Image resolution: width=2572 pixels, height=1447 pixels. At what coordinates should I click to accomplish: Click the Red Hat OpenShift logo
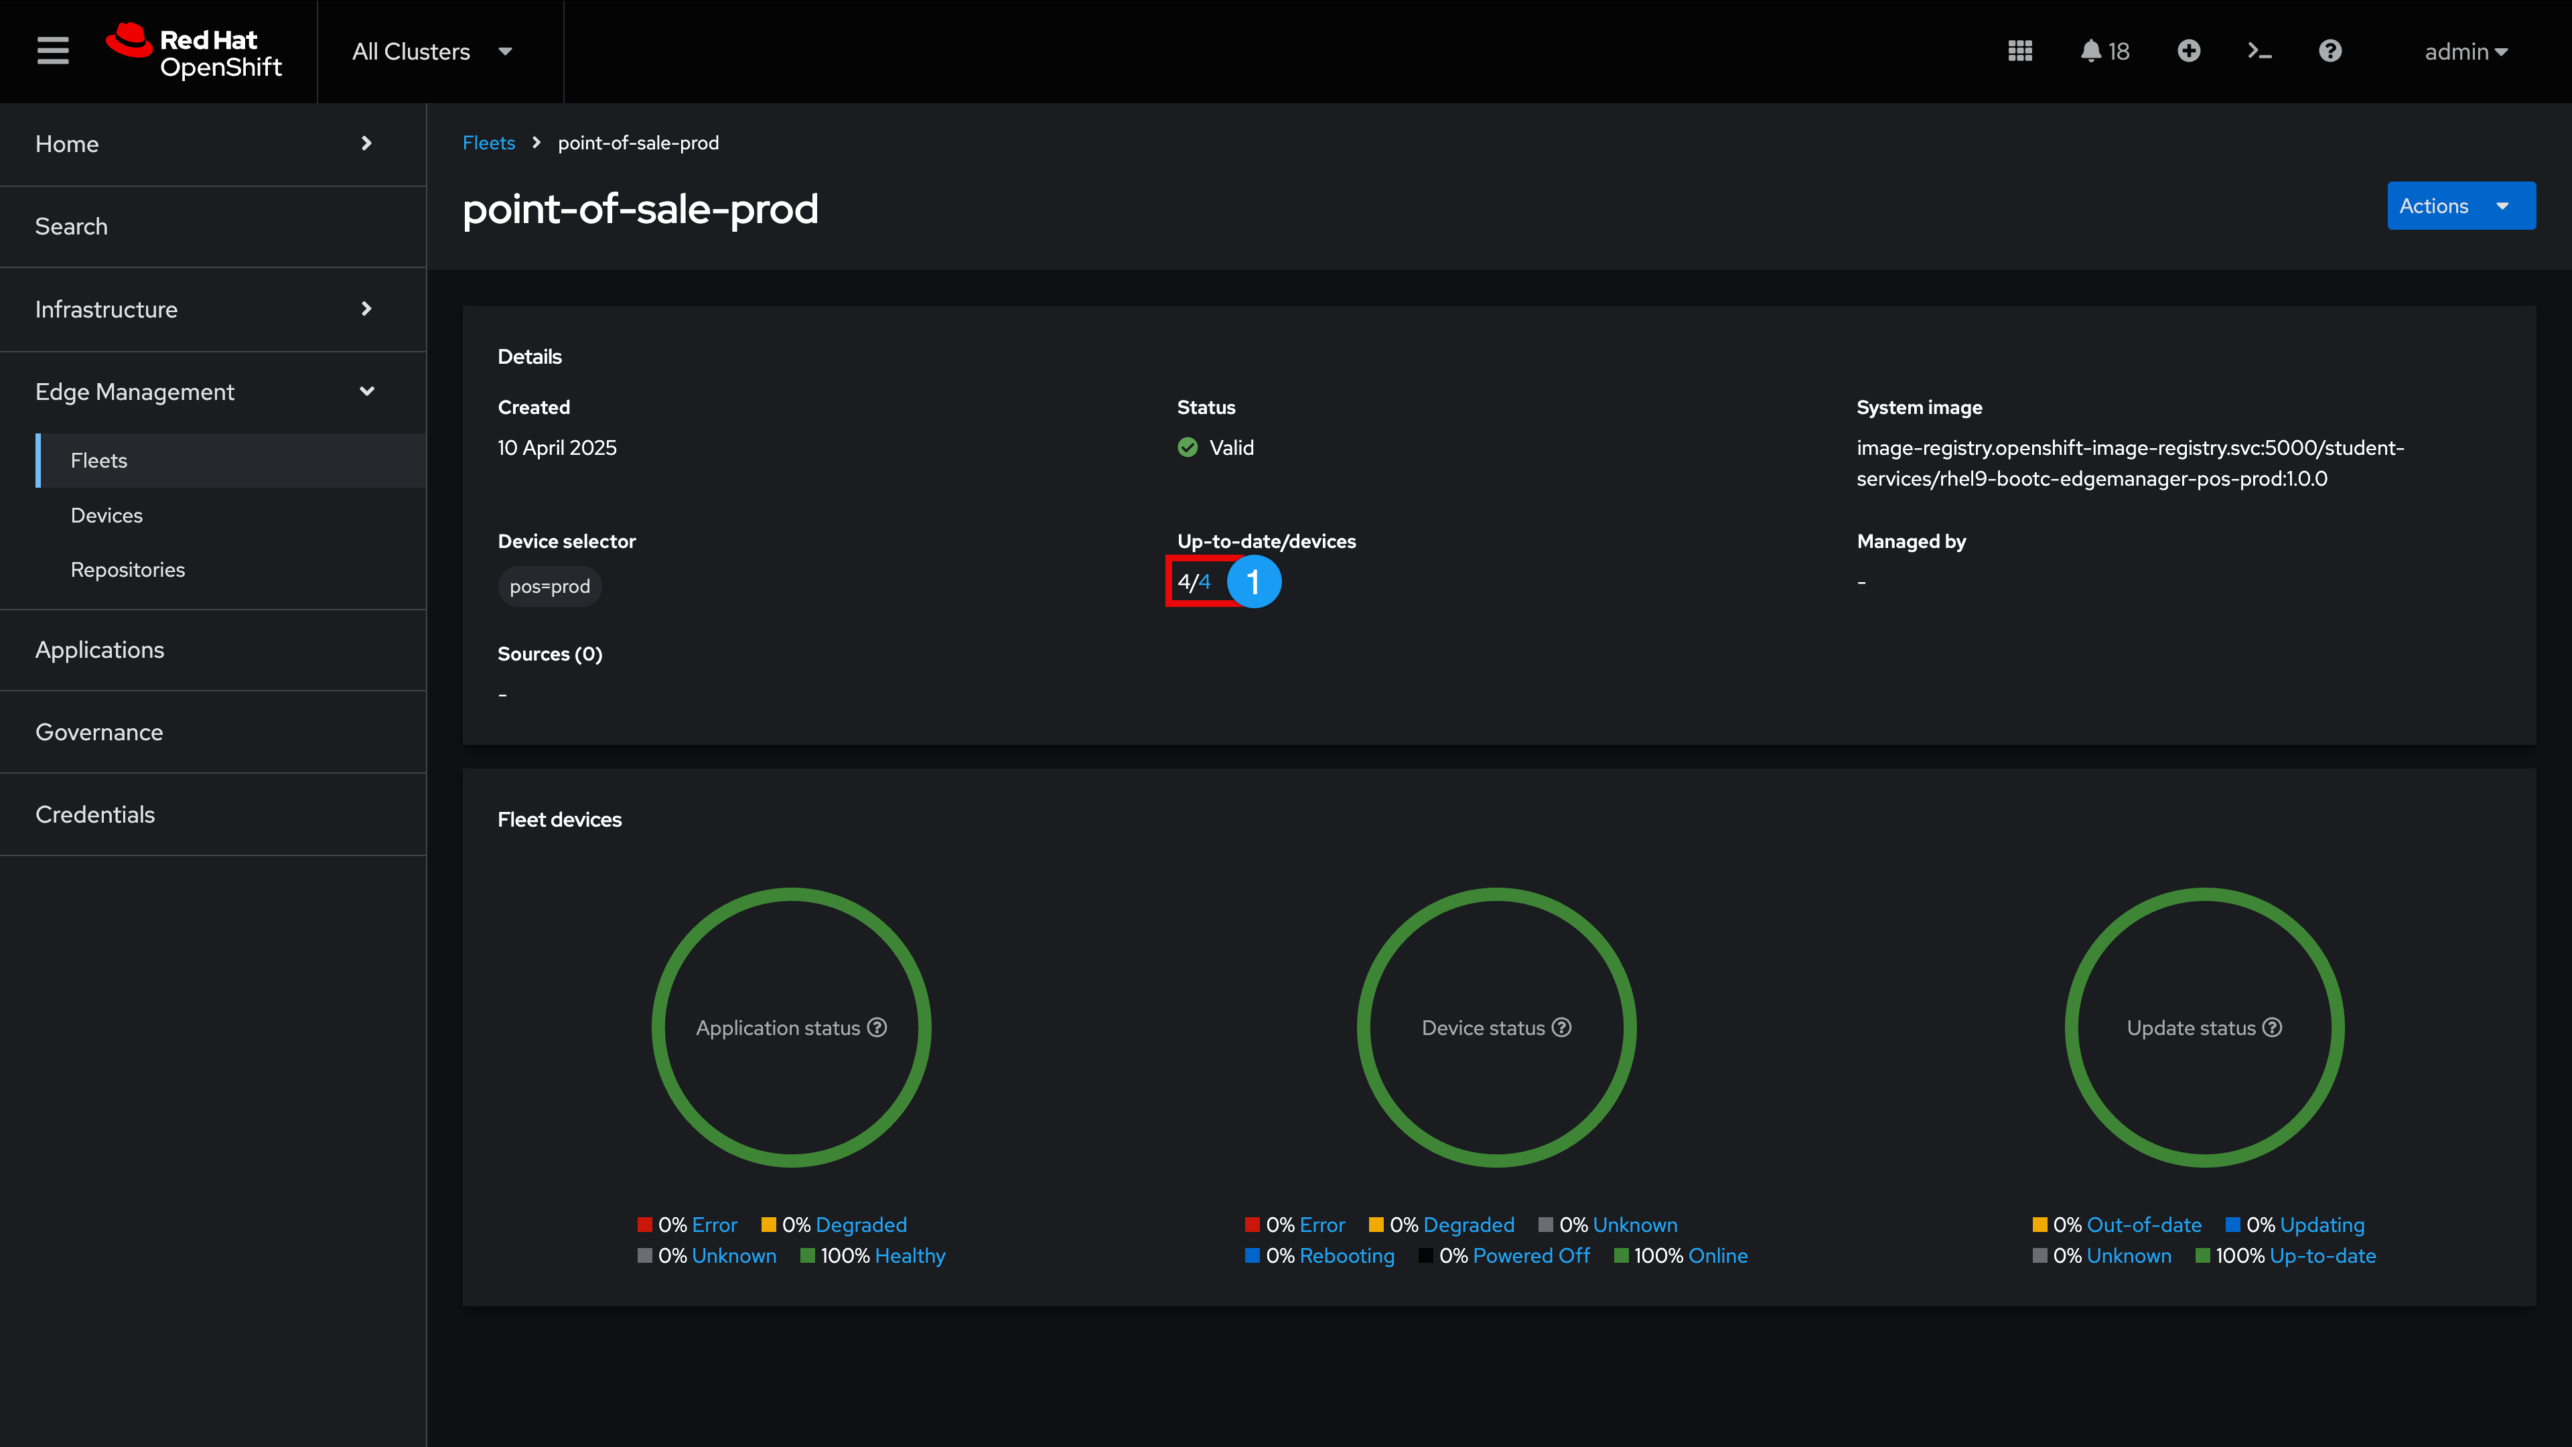tap(195, 52)
